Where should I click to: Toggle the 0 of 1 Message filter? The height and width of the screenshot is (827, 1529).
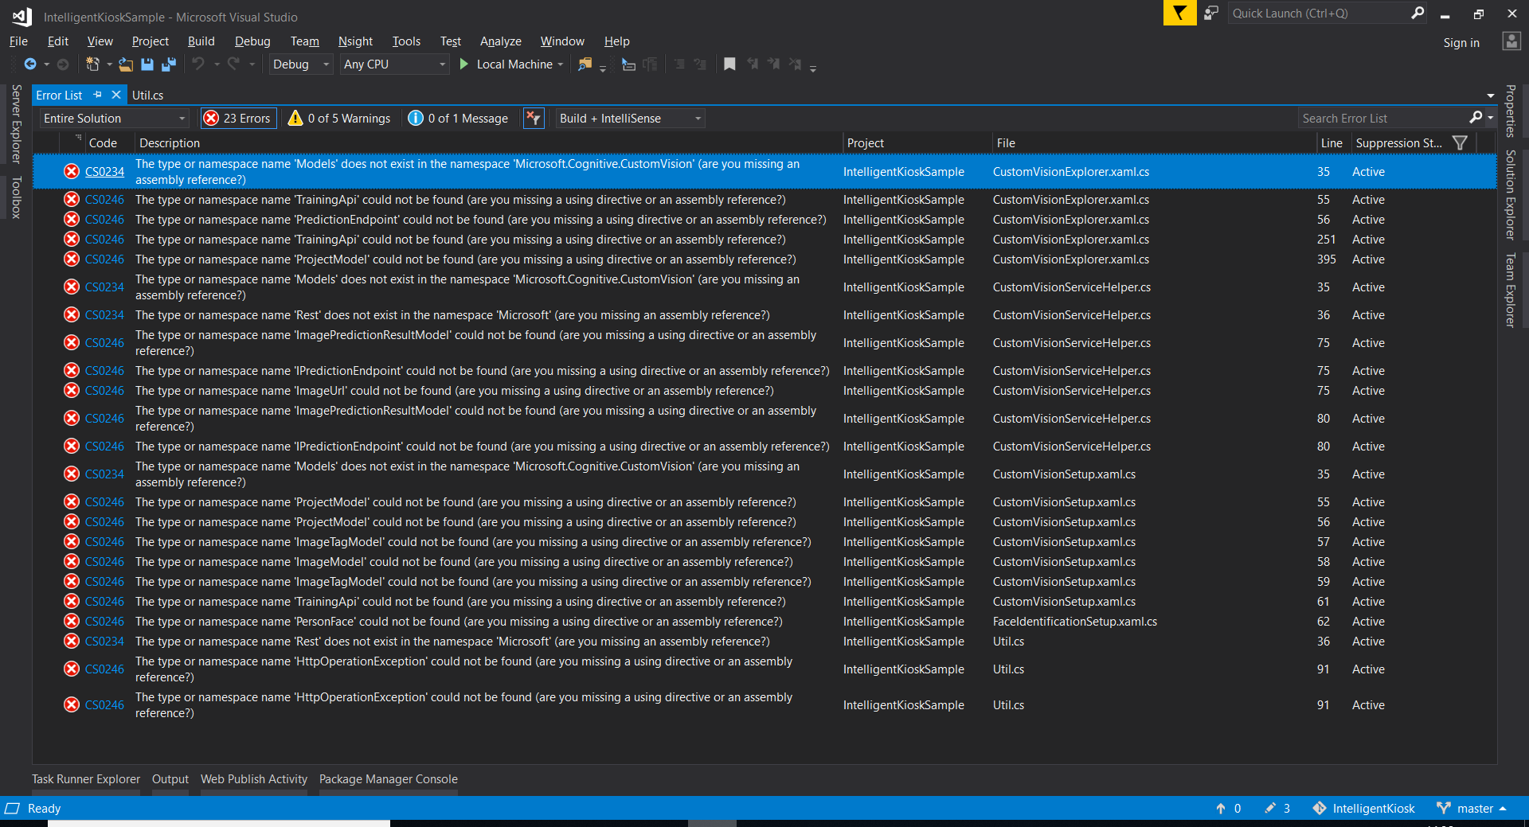458,119
